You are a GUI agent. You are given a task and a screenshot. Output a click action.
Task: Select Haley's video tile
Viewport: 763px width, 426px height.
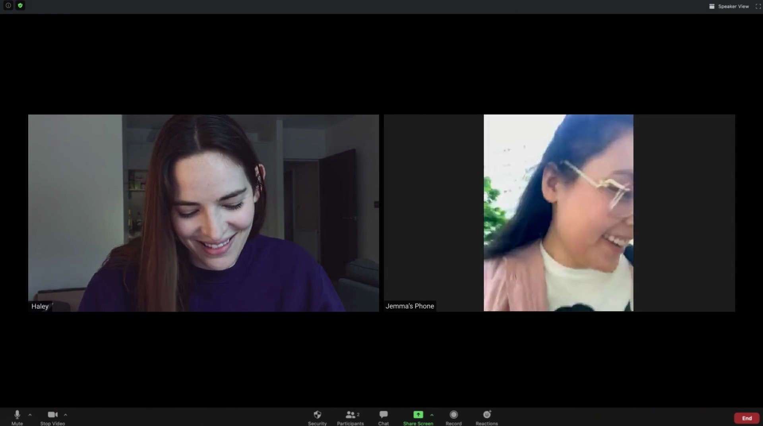pyautogui.click(x=203, y=213)
